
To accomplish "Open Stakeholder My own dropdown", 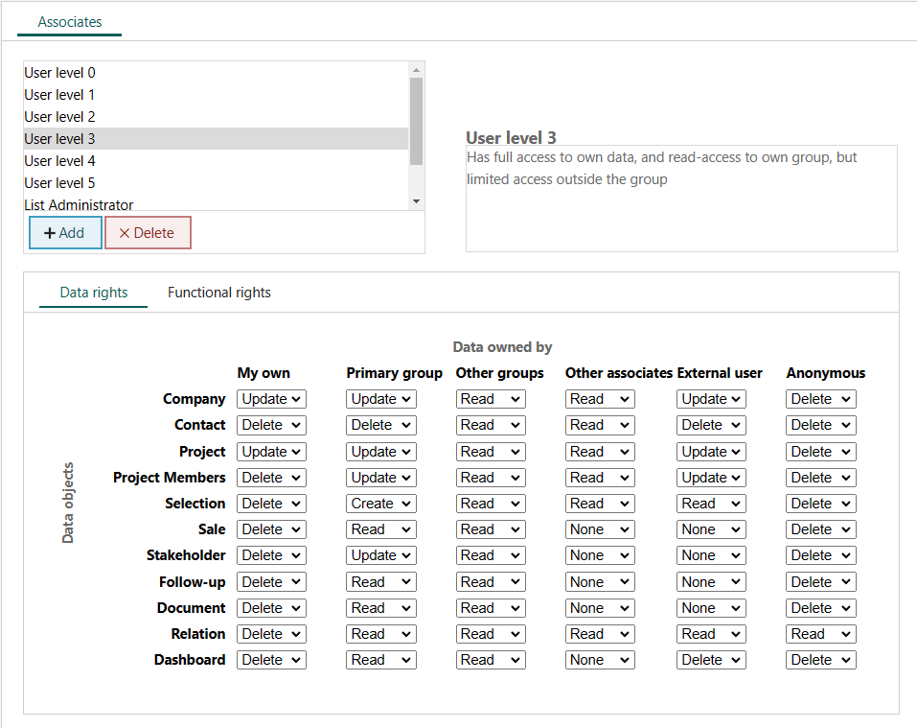I will (271, 555).
